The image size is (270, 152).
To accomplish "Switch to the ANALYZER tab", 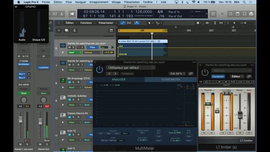I will pyautogui.click(x=119, y=79).
